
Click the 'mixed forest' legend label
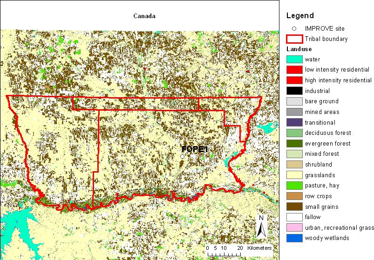pos(322,154)
